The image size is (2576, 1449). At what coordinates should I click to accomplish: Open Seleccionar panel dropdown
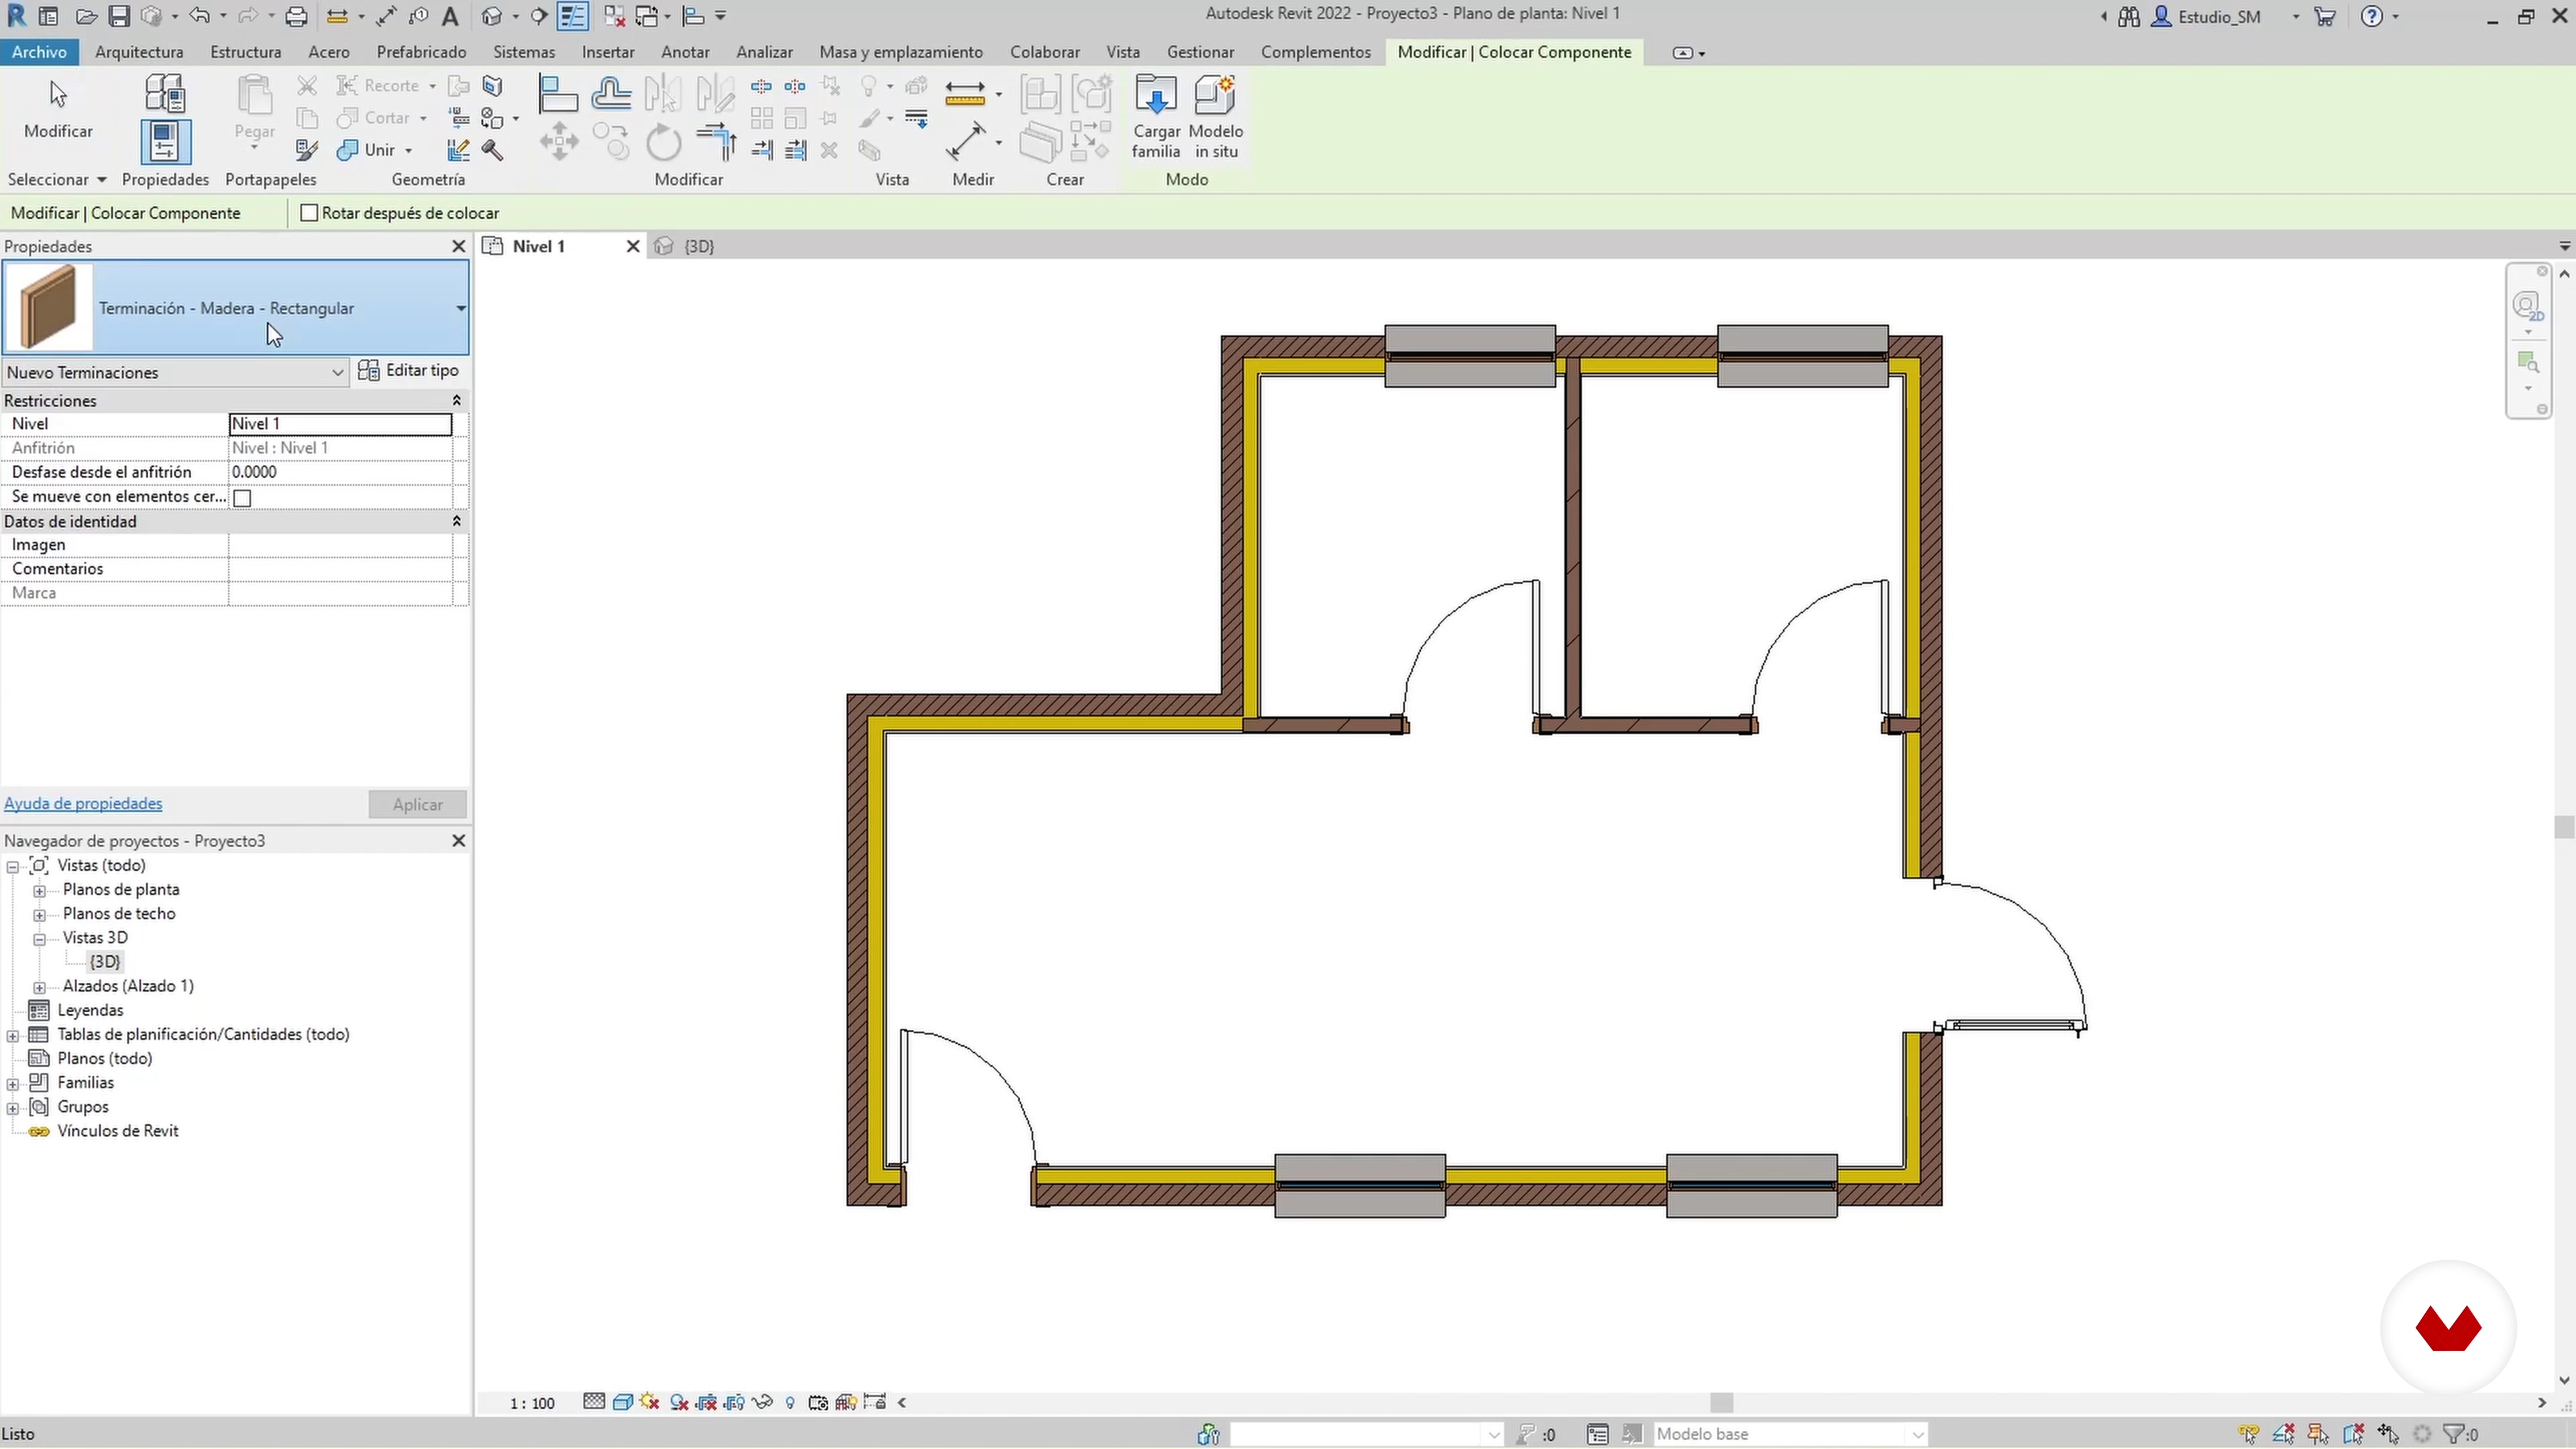click(57, 179)
